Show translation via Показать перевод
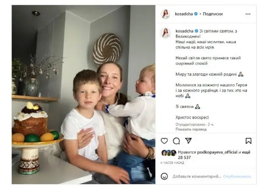 coord(191,129)
